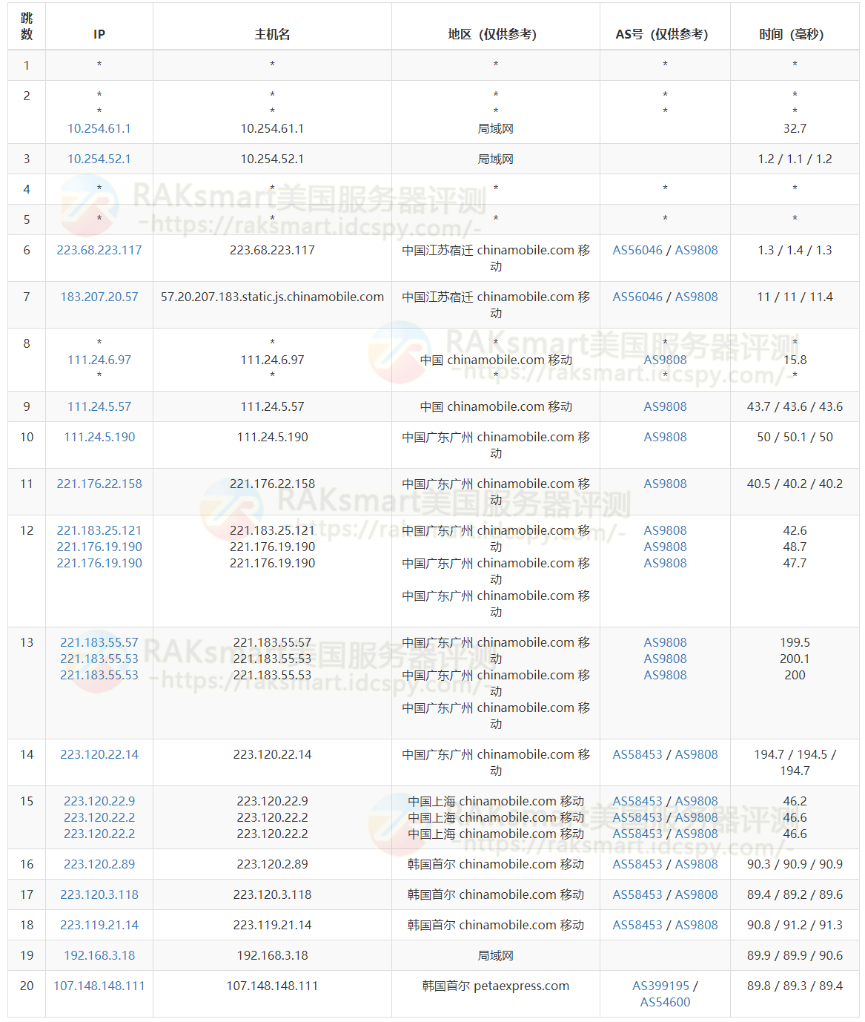
Task: Click AS56046 link in hop 6 row
Action: [x=637, y=250]
